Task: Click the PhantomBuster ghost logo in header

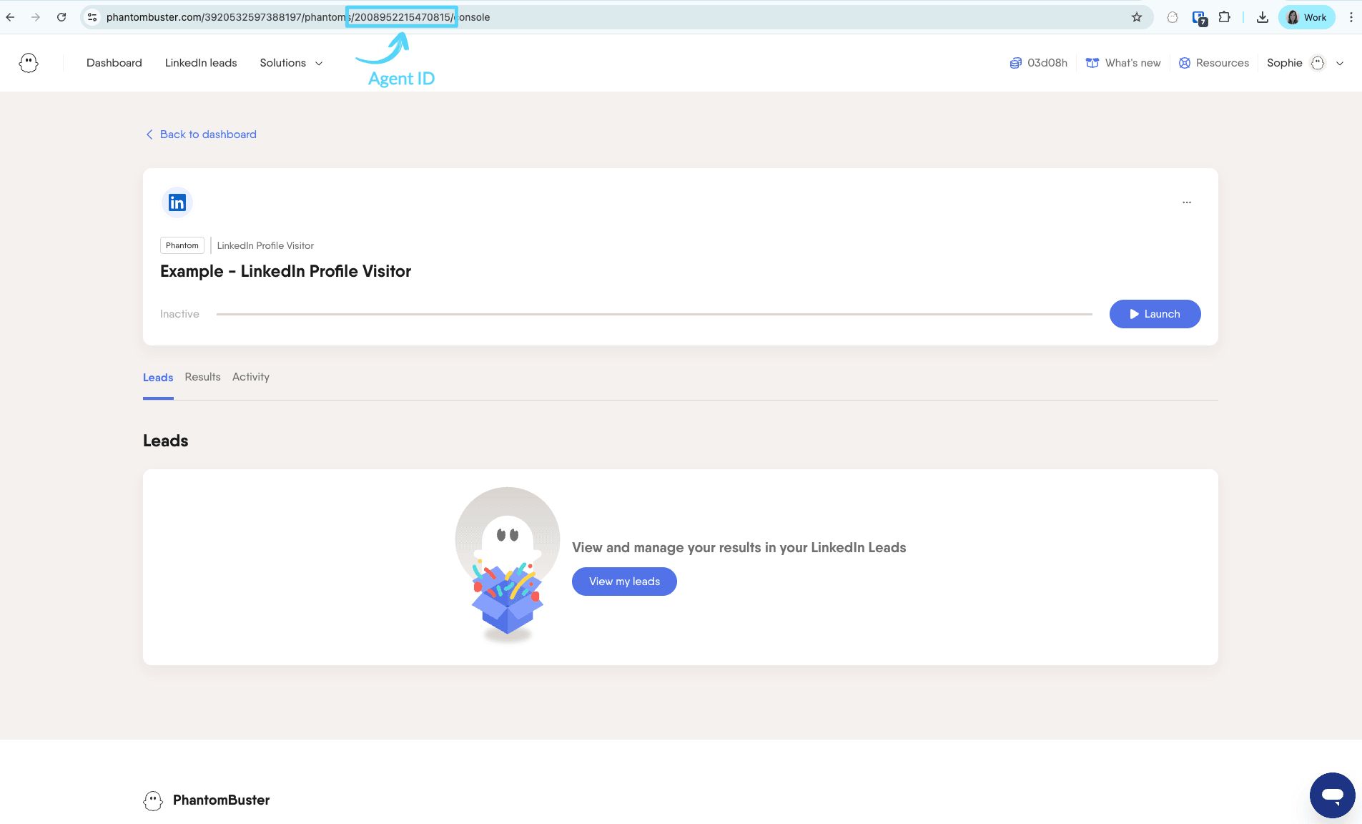Action: [x=29, y=63]
